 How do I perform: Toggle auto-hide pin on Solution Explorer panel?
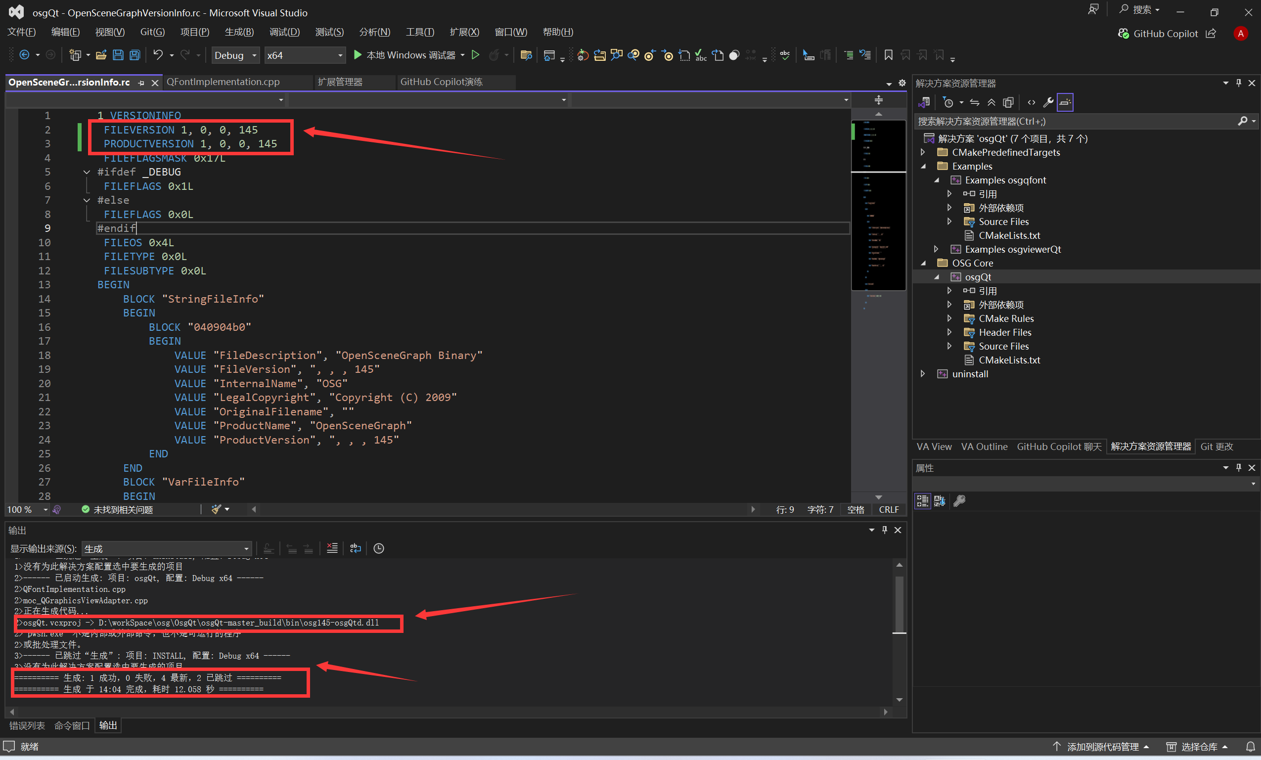[x=1238, y=83]
